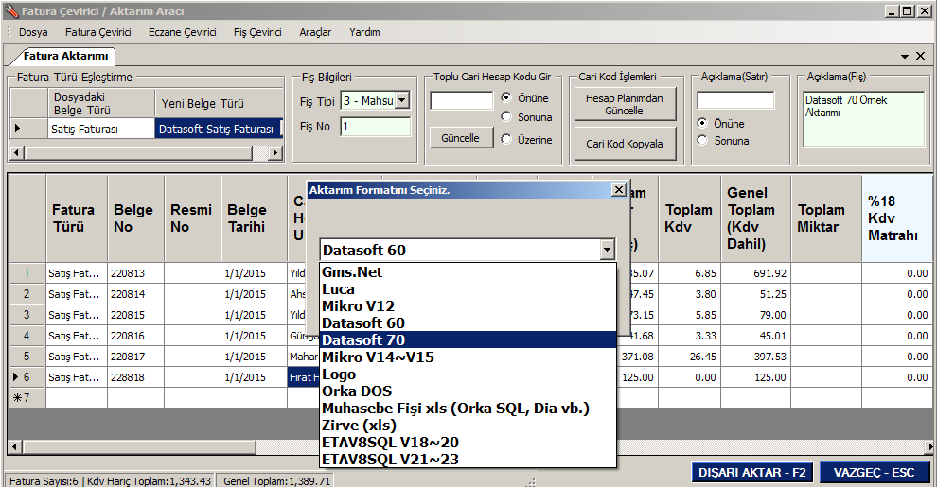Toggle the Datasoft 60 format dropdown arrow
The image size is (937, 487).
(607, 250)
